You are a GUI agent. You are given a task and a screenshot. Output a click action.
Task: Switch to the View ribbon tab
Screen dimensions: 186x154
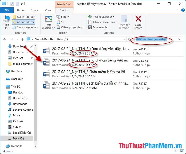click(48, 10)
